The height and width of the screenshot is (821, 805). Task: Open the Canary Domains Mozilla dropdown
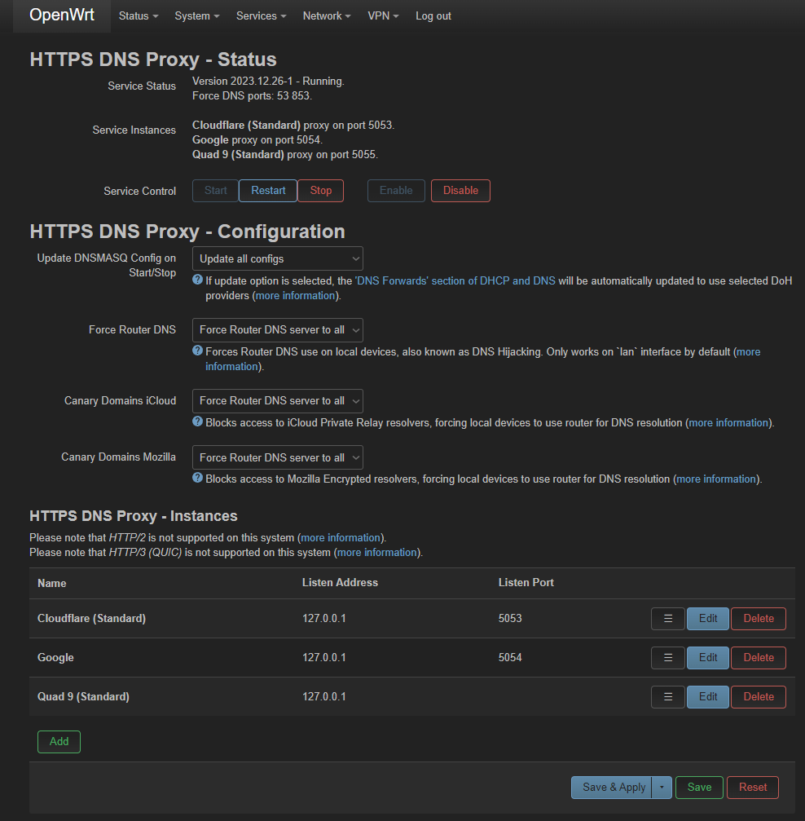[x=277, y=457]
